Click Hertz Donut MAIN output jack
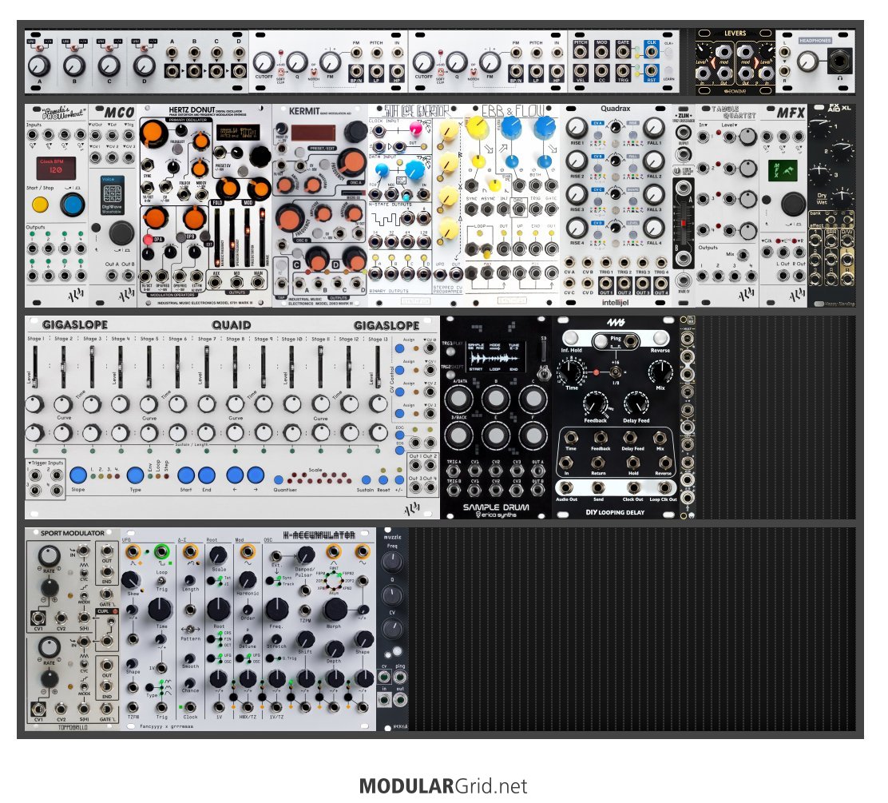Image resolution: width=888 pixels, height=803 pixels. [x=258, y=281]
